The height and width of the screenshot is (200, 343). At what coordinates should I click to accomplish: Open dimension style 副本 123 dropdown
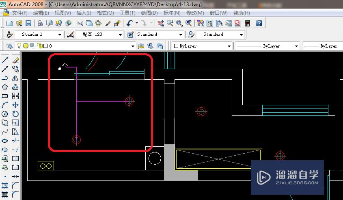tap(120, 35)
